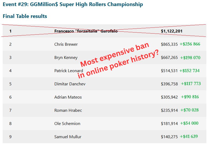The image size is (208, 144).
Task: Select Ole Schemion's name in the table
Action: tap(67, 124)
